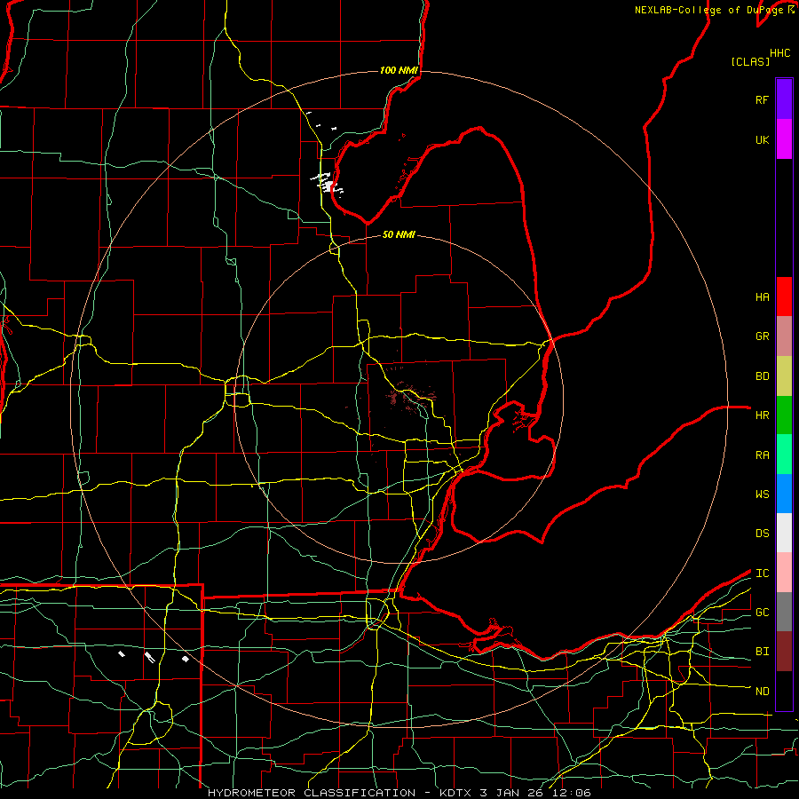Click the UK legend label
This screenshot has height=799, width=799.
(x=762, y=139)
